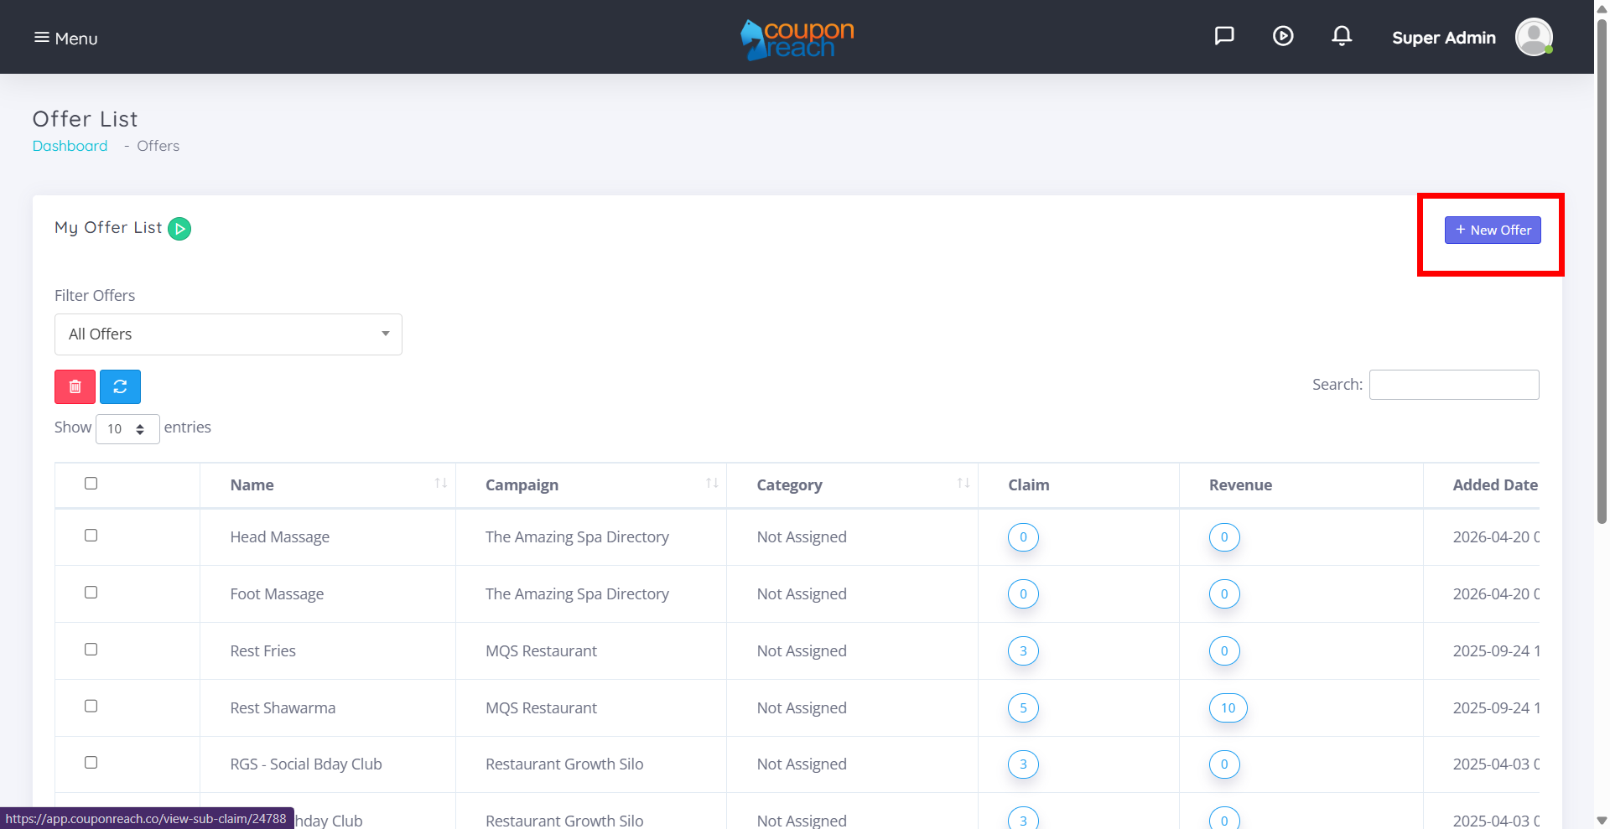Click the CouponReach logo

[797, 39]
